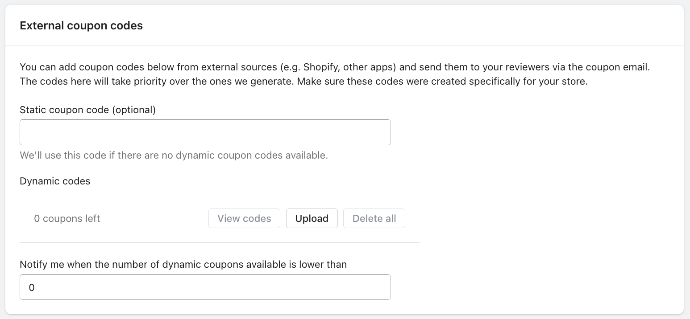Click the View codes button
690x319 pixels.
tap(244, 218)
